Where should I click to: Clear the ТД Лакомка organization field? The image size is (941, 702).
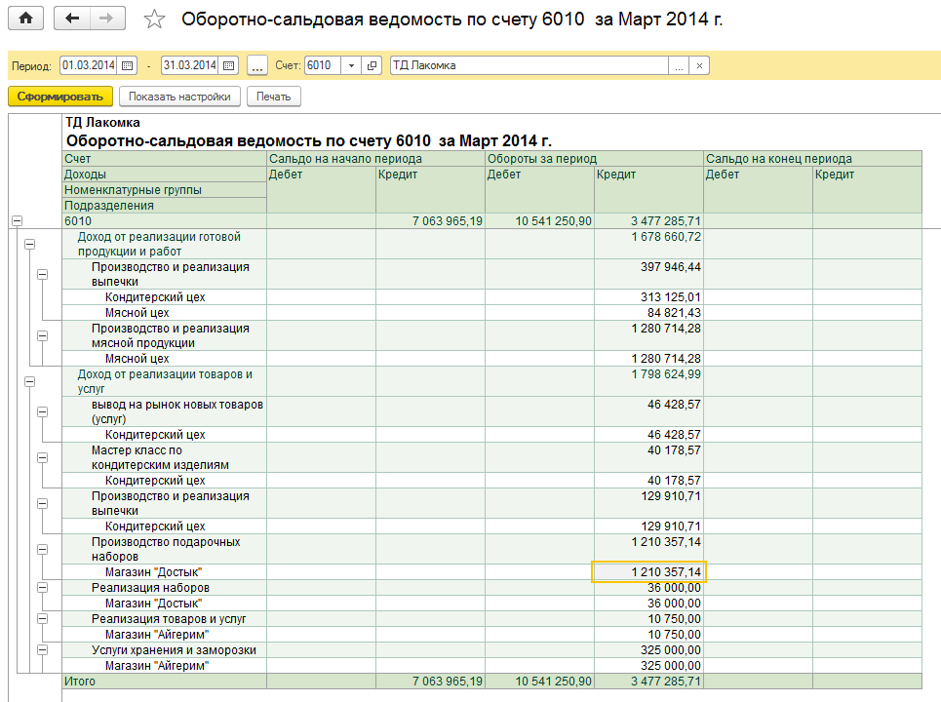tap(699, 65)
